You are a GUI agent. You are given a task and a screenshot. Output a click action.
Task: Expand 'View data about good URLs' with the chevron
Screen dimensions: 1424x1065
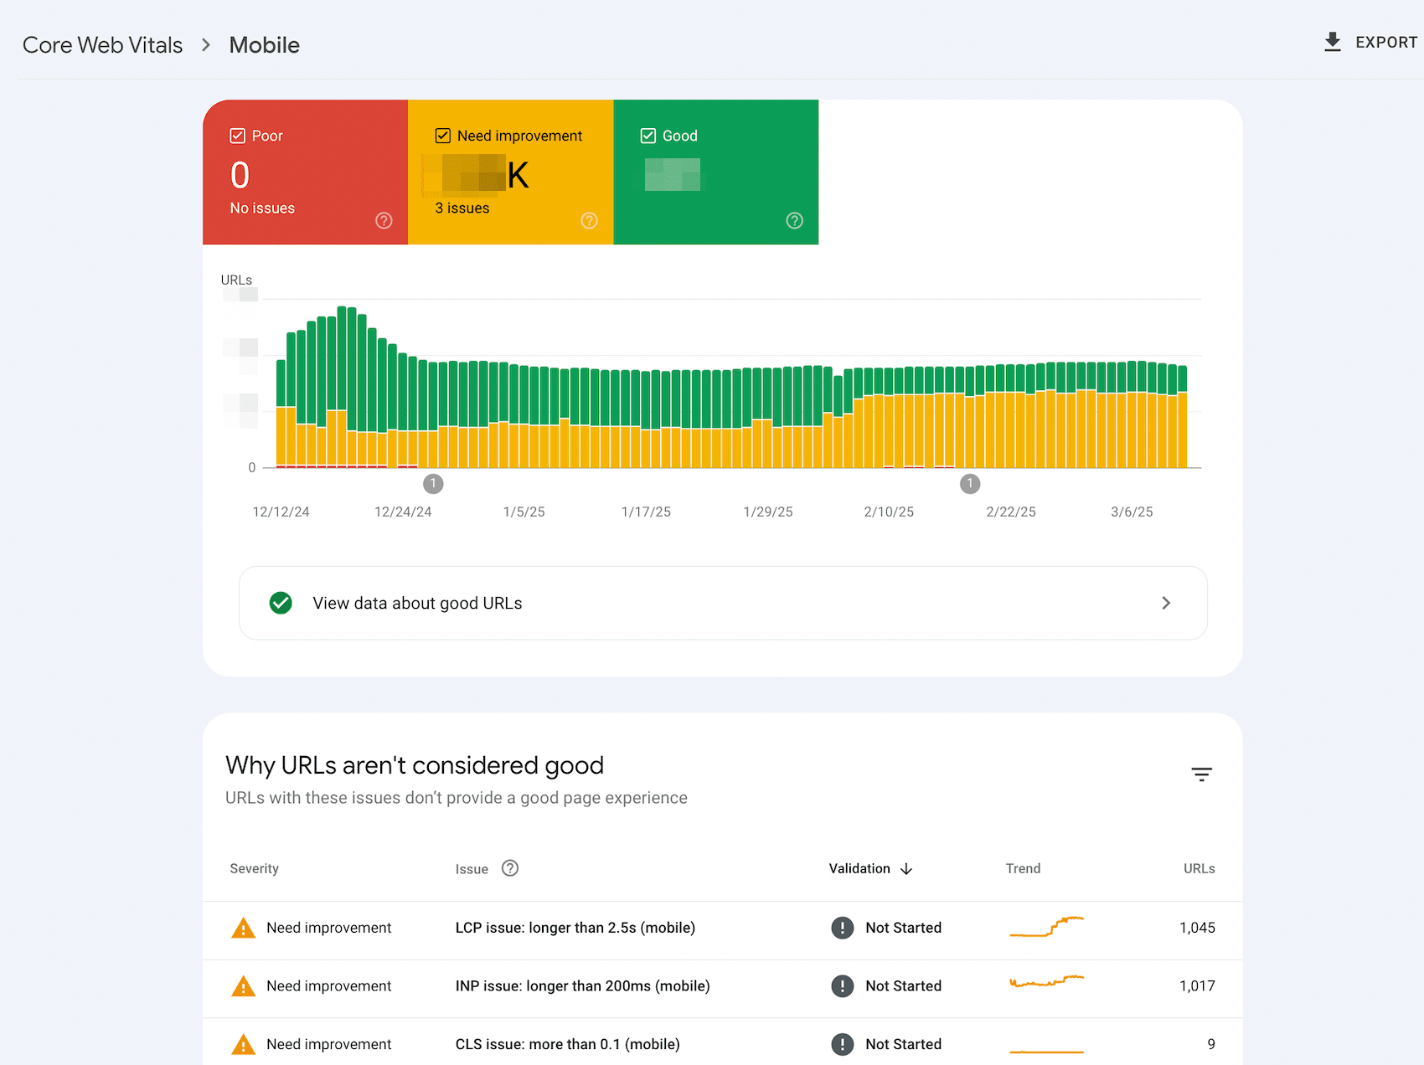coord(1166,603)
